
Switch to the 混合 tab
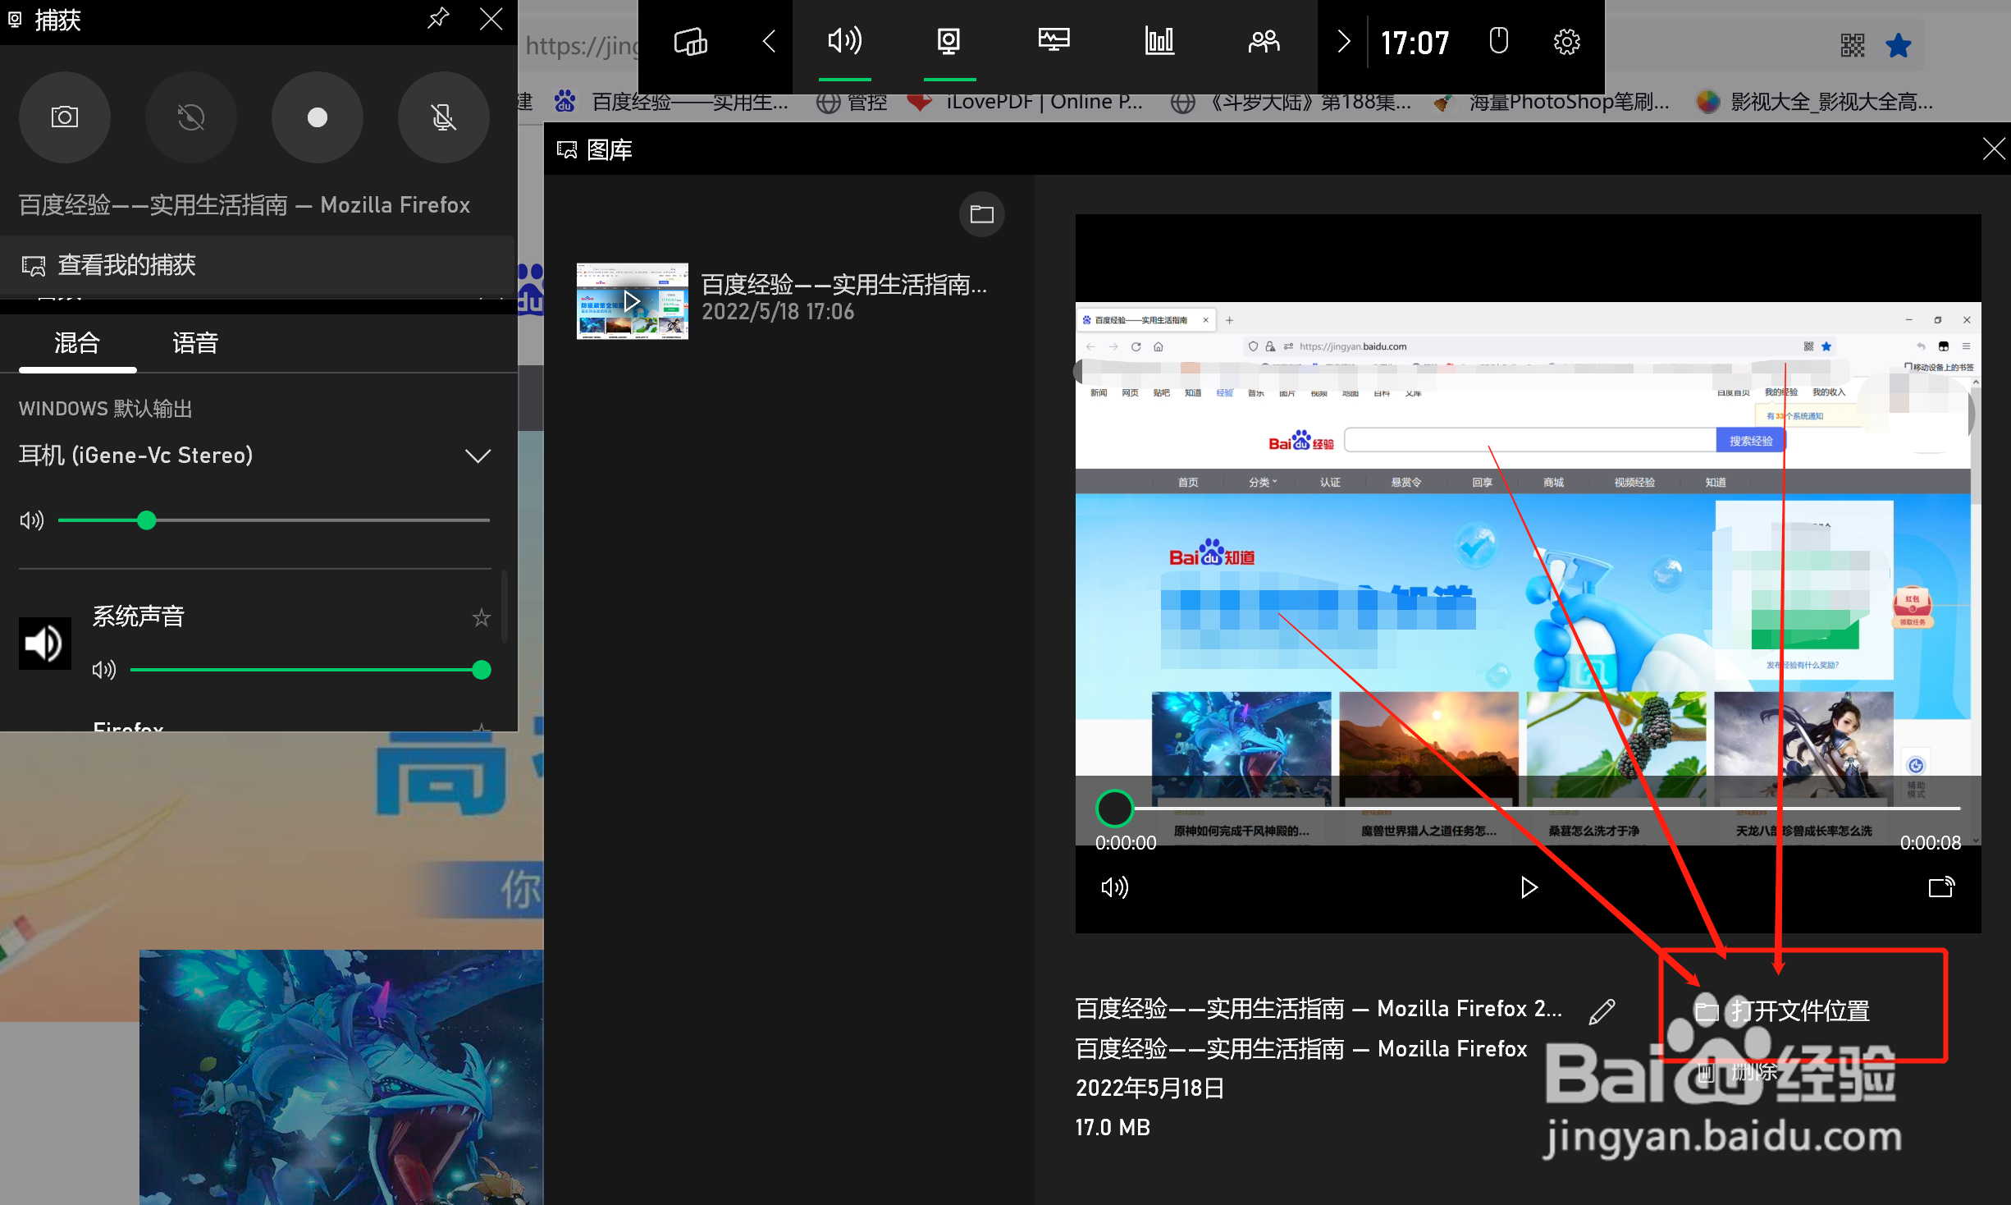pos(76,343)
